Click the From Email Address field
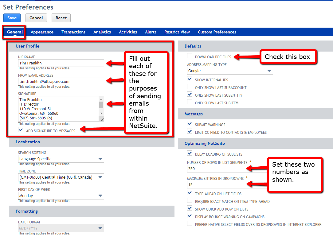Image resolution: width=333 pixels, height=236 pixels. (x=61, y=82)
